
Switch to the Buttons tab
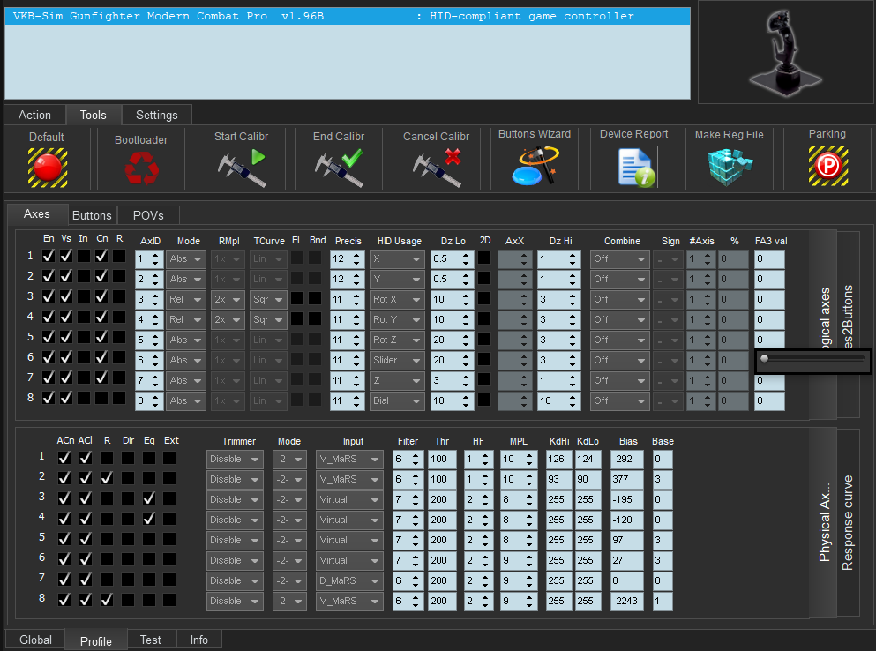(92, 215)
